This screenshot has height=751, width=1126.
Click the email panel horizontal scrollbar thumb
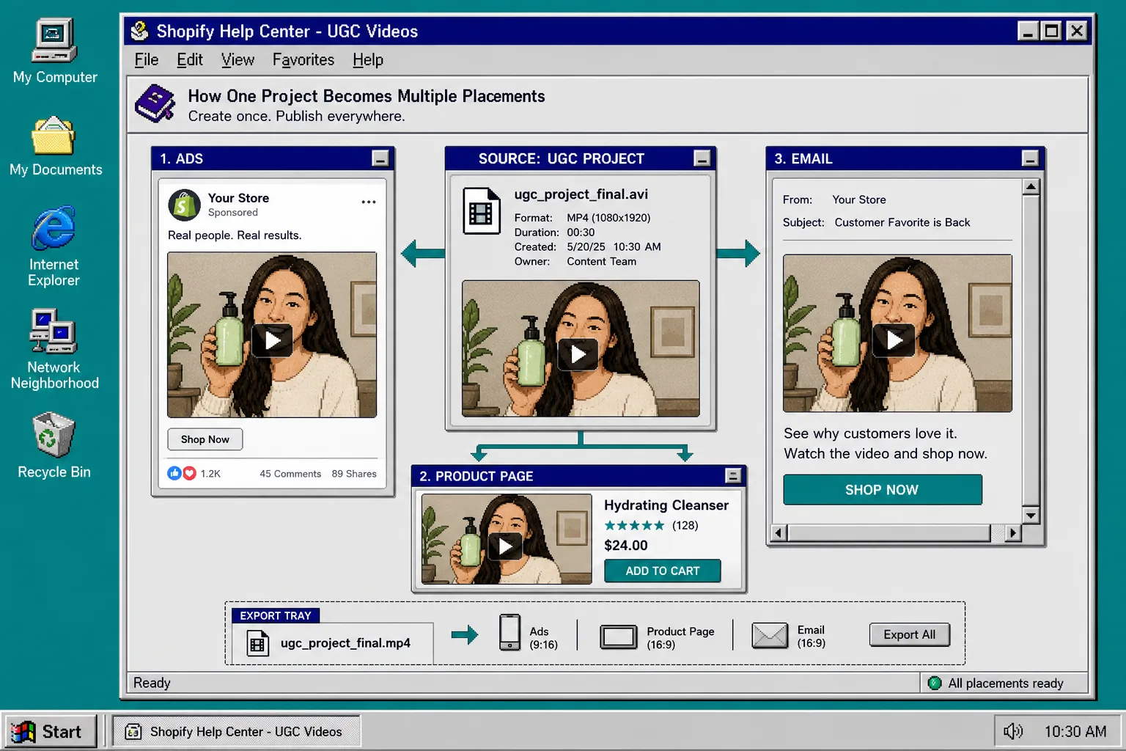point(888,533)
